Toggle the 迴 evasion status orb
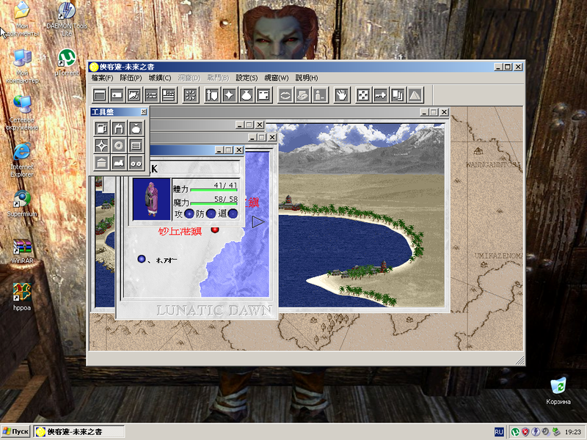 [x=233, y=214]
